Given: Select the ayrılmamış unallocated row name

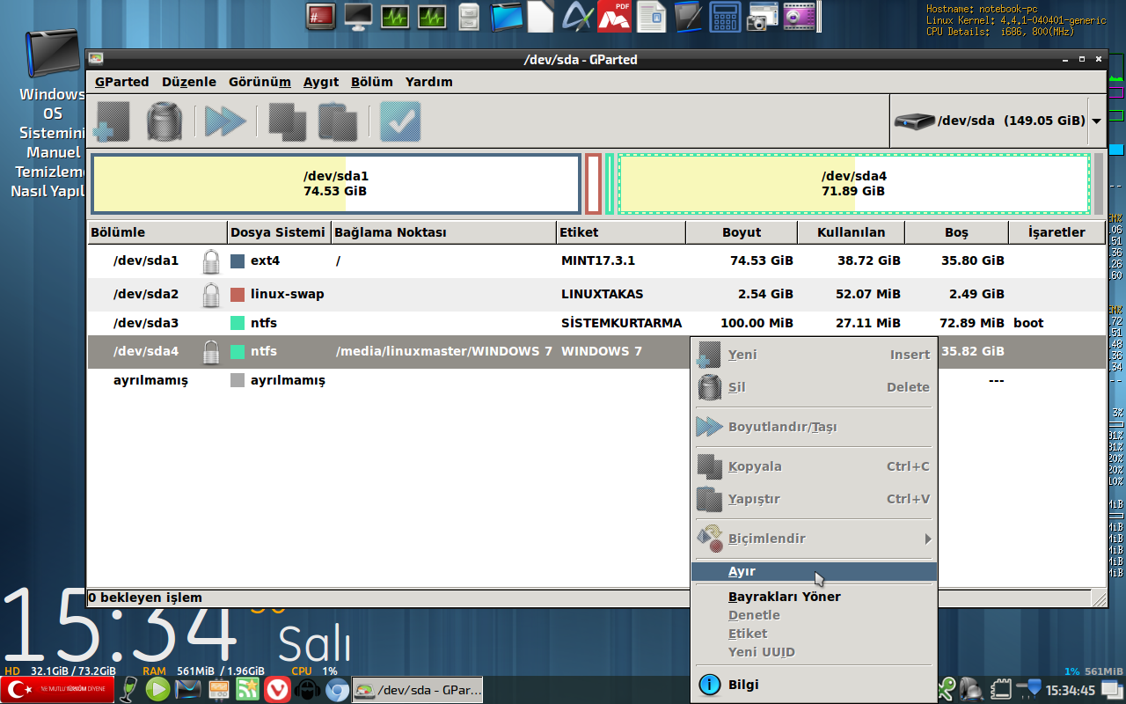Looking at the screenshot, I should (x=150, y=381).
